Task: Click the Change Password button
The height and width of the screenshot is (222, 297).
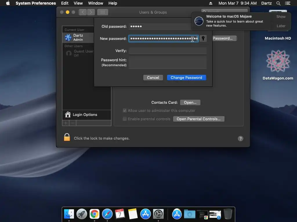Action: pos(186,77)
